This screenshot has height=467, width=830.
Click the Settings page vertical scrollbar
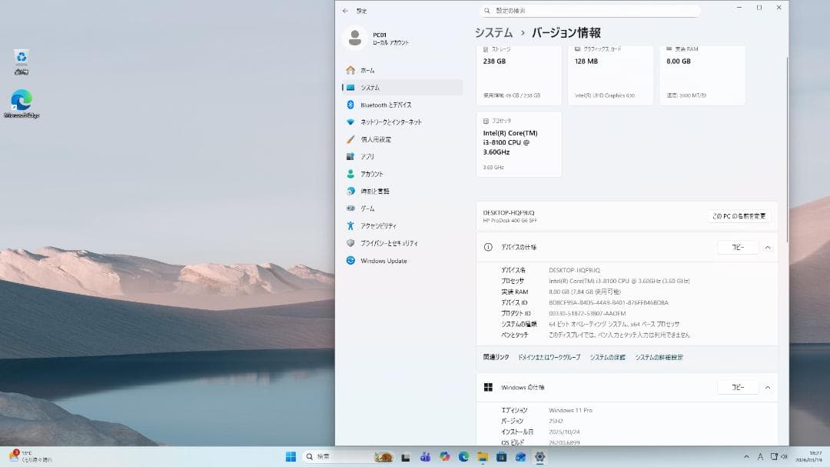pyautogui.click(x=787, y=150)
